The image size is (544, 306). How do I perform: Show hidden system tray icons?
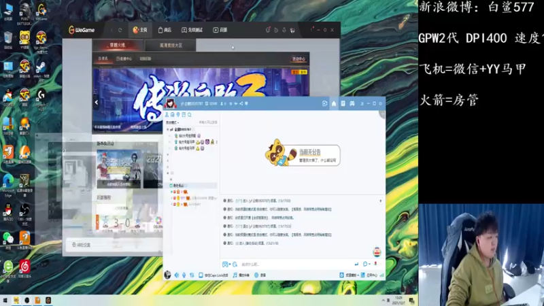384,301
